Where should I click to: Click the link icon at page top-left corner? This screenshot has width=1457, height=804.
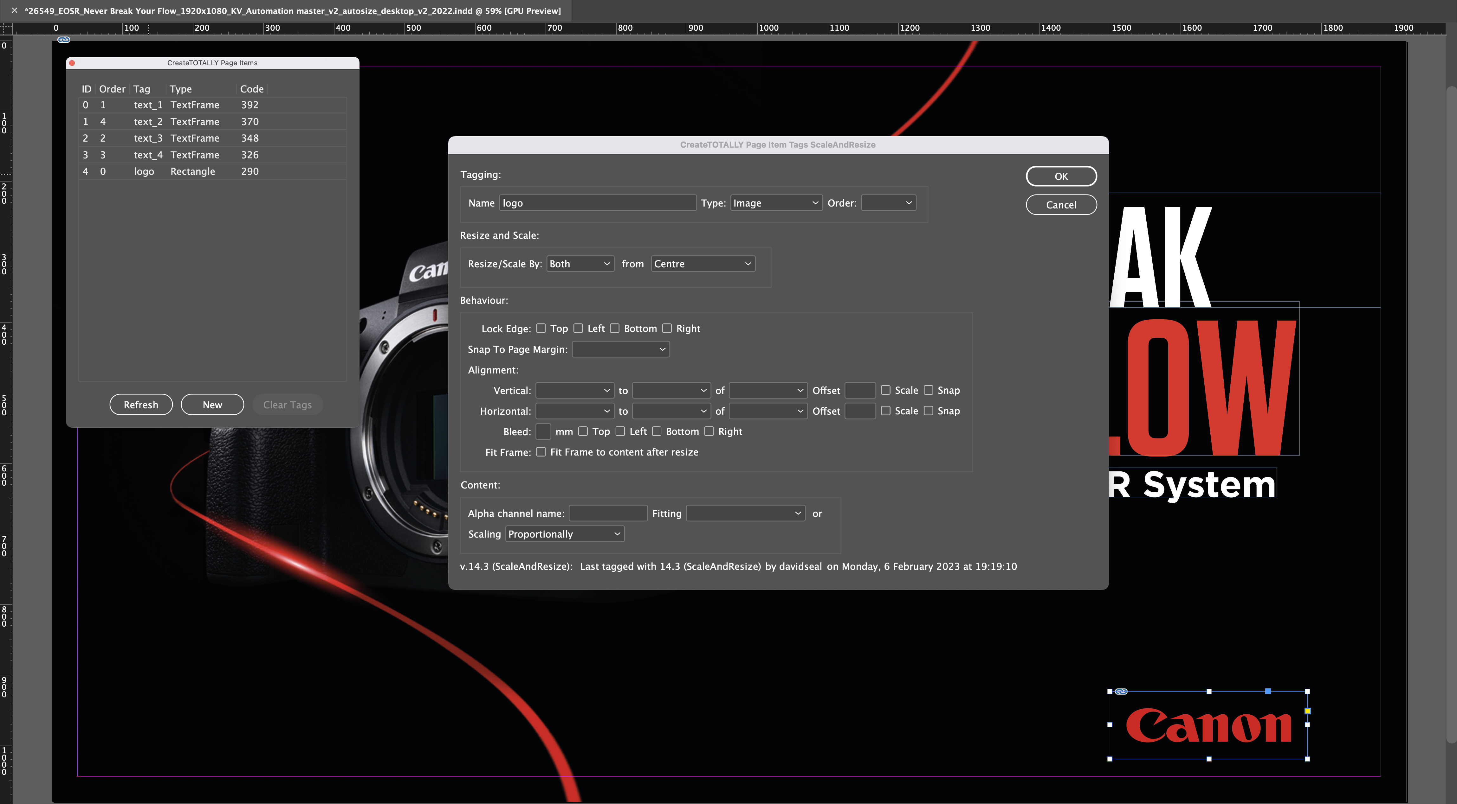click(64, 40)
